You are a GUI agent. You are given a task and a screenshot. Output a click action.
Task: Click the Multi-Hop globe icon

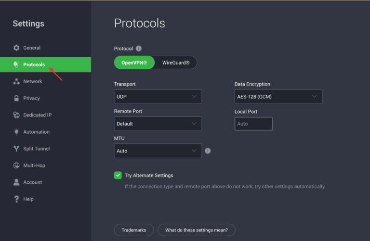(x=16, y=165)
